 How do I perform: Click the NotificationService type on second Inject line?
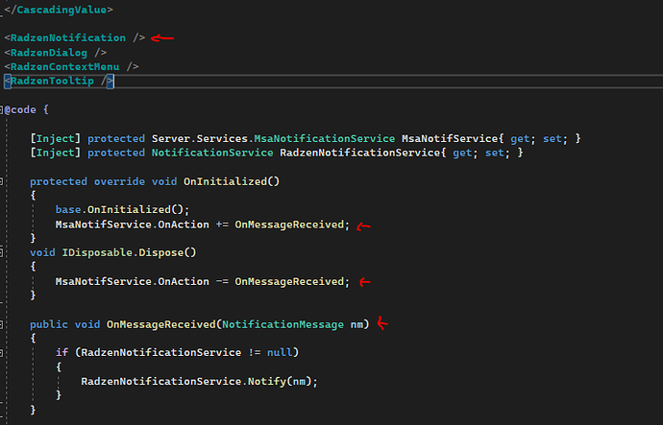212,153
